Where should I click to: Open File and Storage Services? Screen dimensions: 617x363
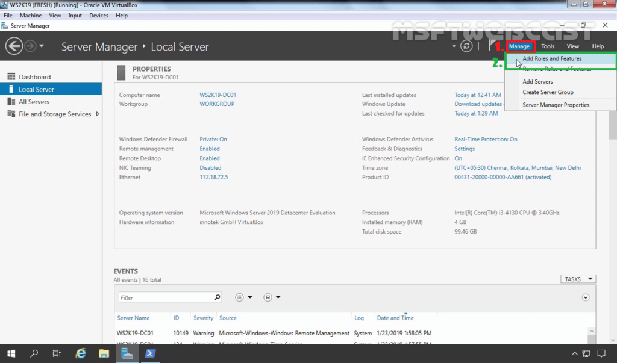coord(55,114)
